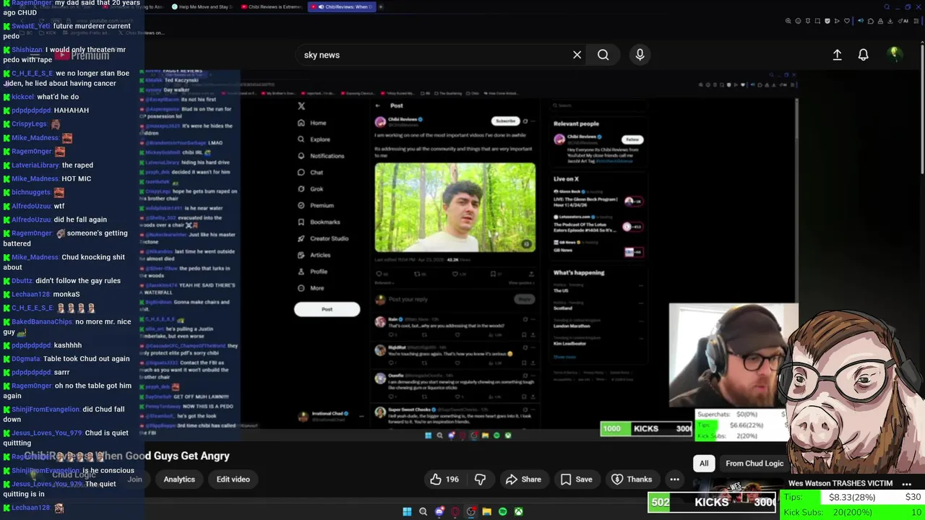Click the YouTube search magnifier button
This screenshot has width=925, height=520.
point(603,55)
